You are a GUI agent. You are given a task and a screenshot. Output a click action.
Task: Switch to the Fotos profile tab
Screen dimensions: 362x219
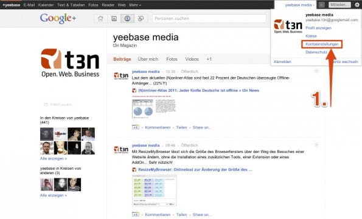point(172,59)
